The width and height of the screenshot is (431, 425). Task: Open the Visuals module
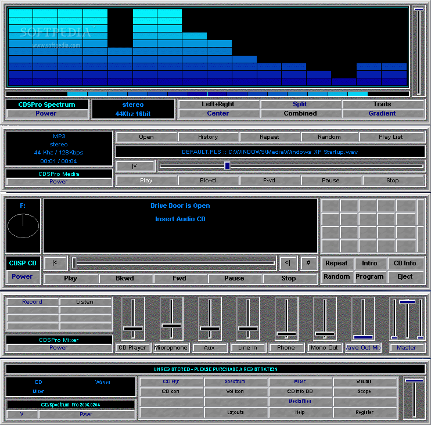(364, 381)
